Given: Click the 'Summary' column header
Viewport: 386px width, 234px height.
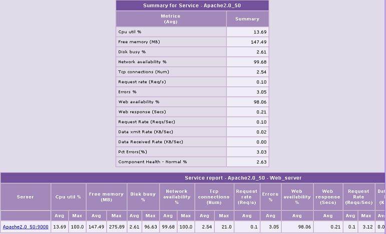Looking at the screenshot, I should (247, 18).
